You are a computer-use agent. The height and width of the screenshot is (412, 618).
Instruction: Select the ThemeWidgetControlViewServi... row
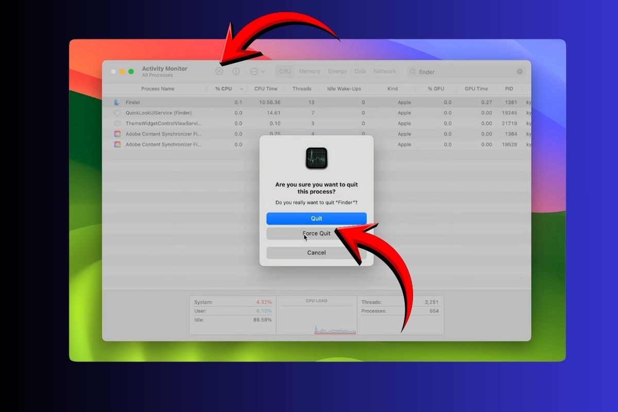(317, 124)
